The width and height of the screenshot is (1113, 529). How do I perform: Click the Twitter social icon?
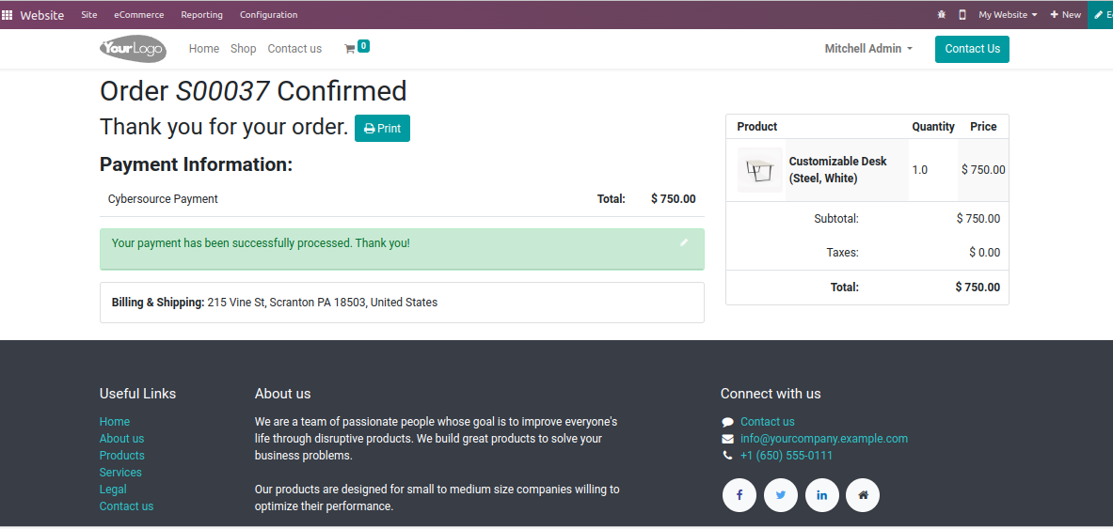coord(781,495)
